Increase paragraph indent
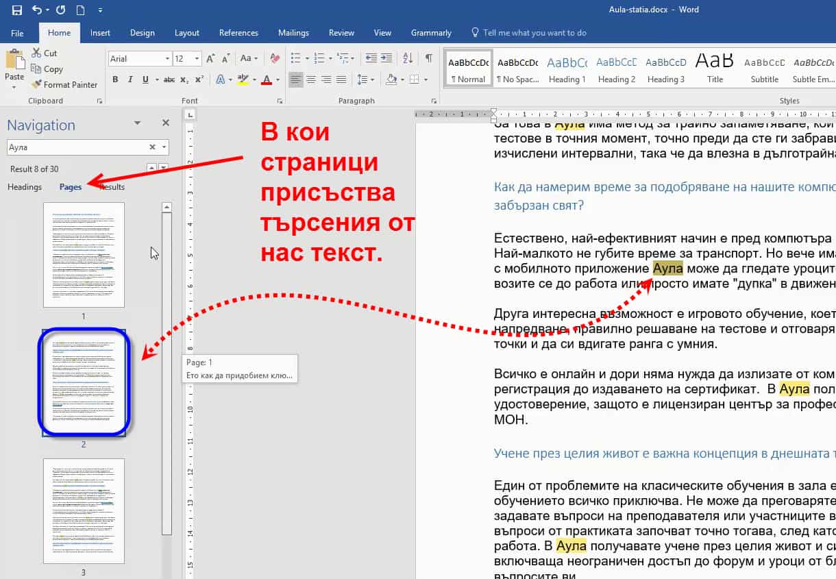This screenshot has height=579, width=836. tap(386, 58)
